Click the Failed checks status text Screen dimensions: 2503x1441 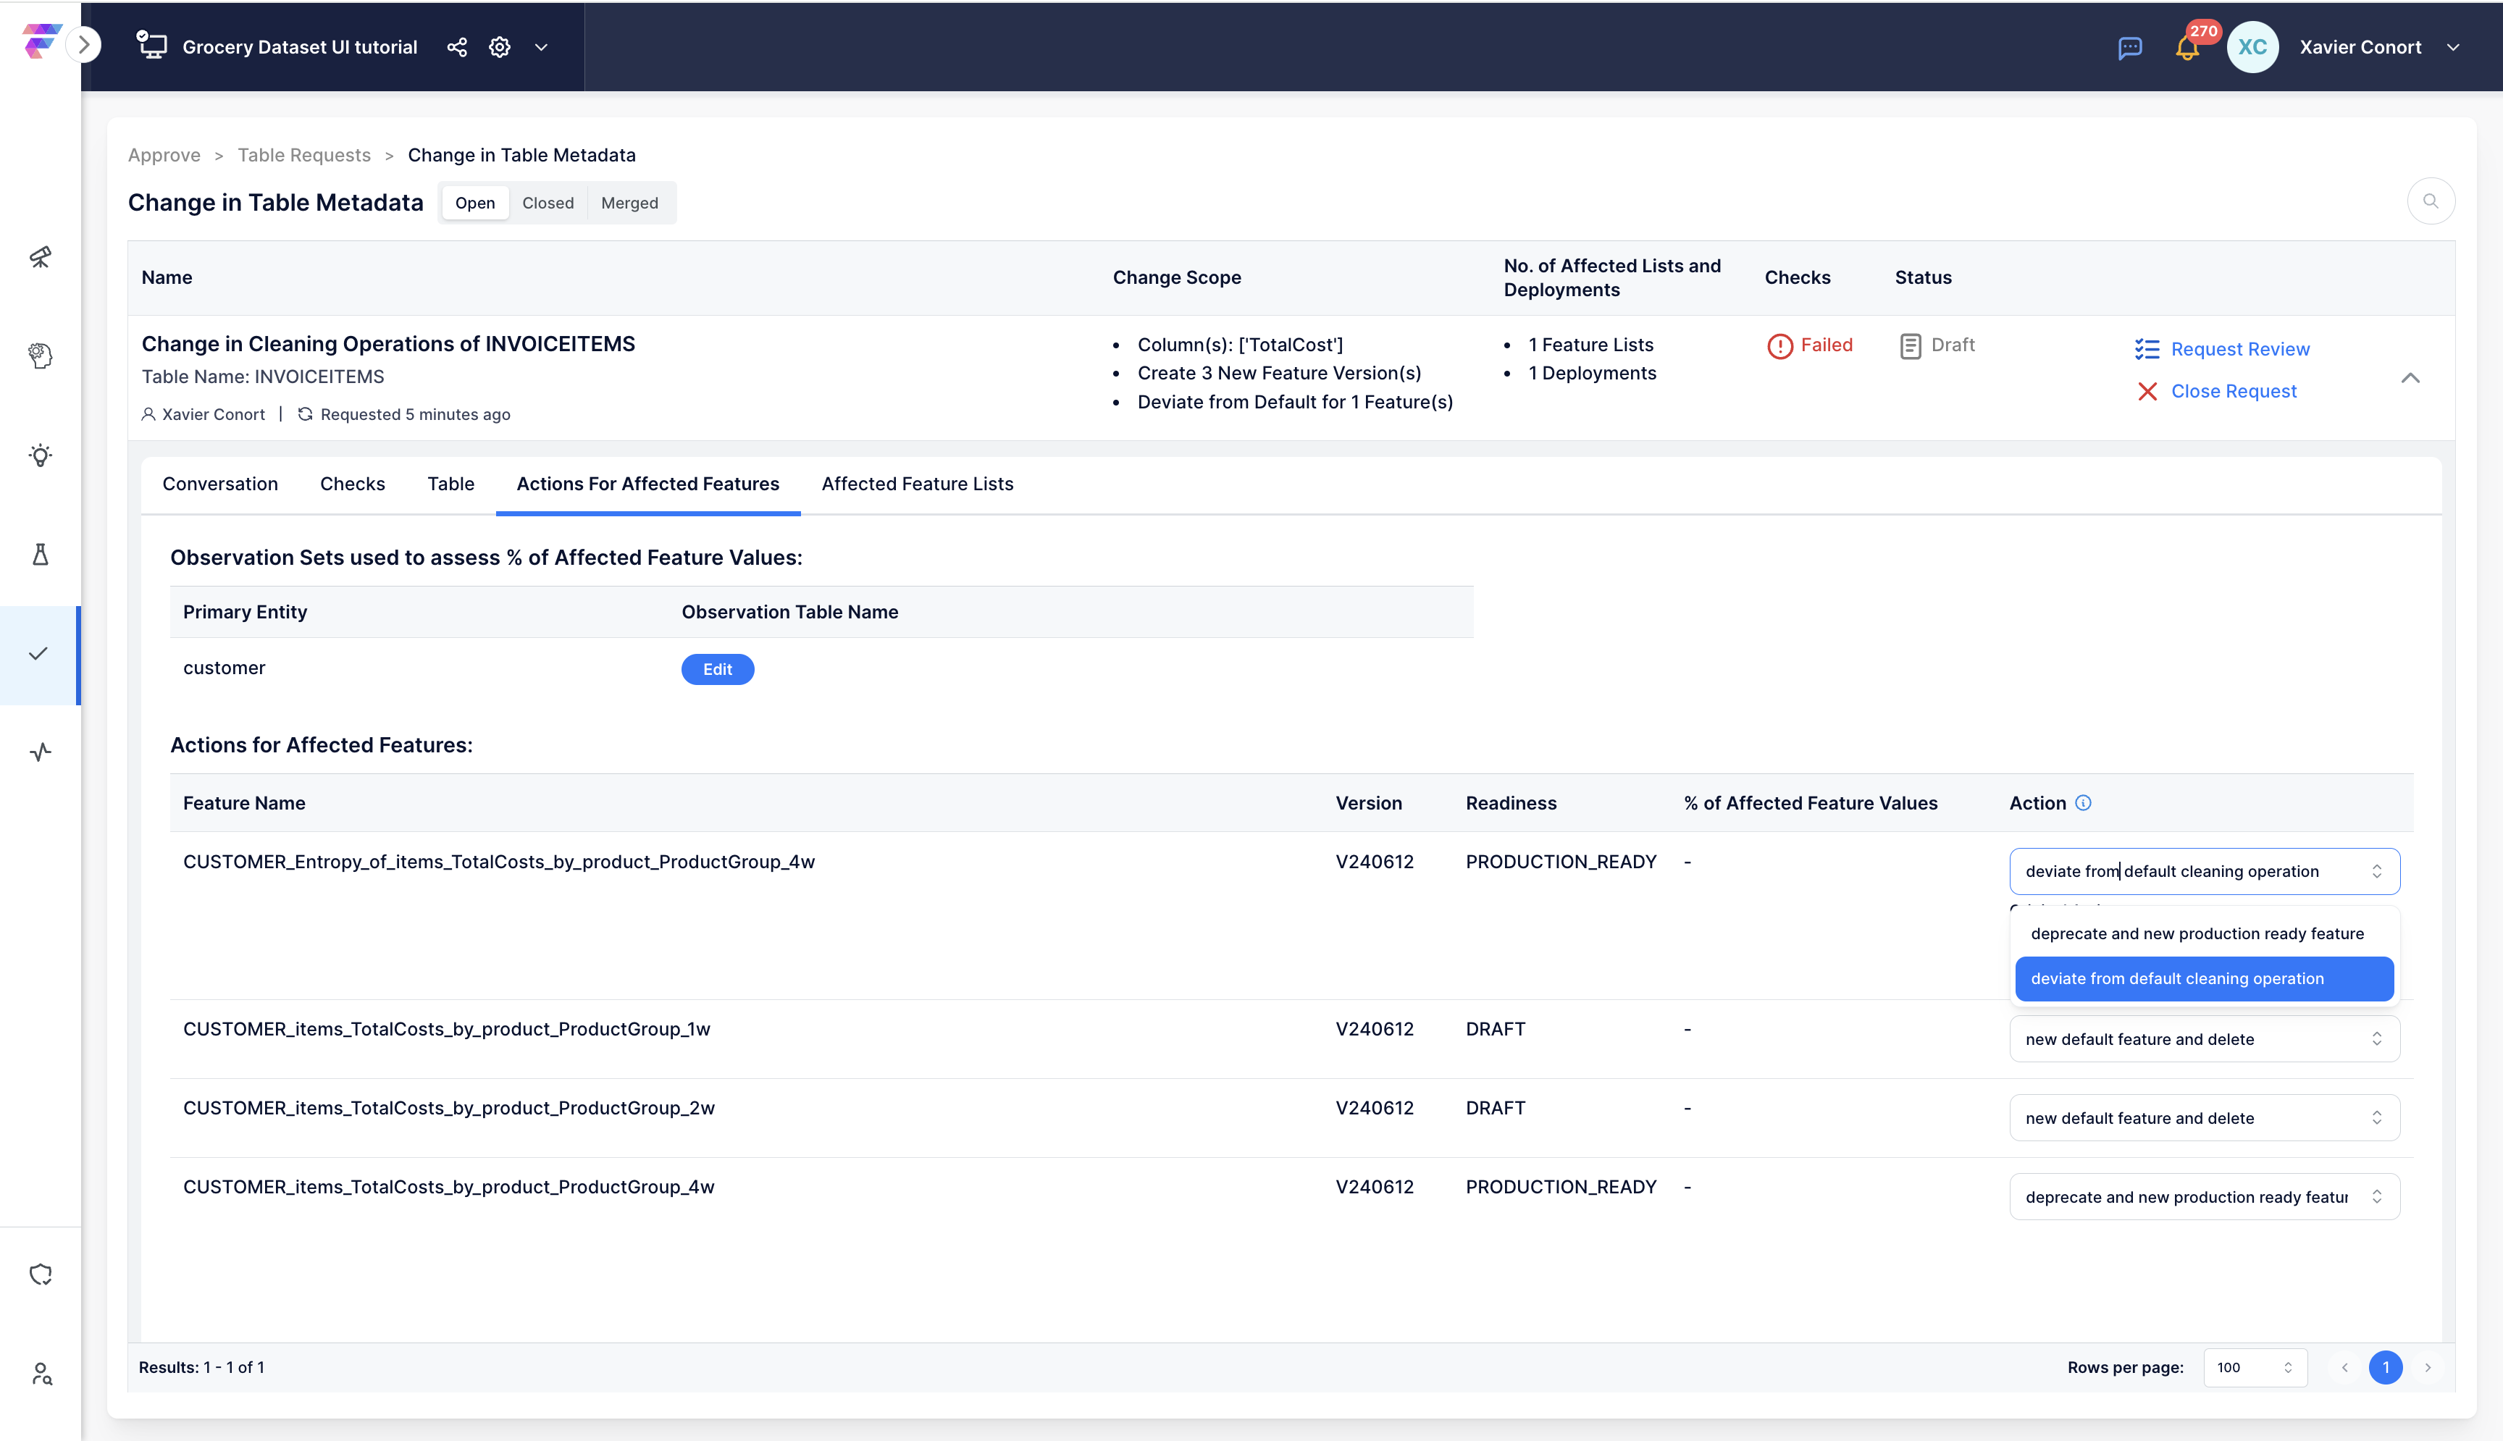[x=1826, y=345]
